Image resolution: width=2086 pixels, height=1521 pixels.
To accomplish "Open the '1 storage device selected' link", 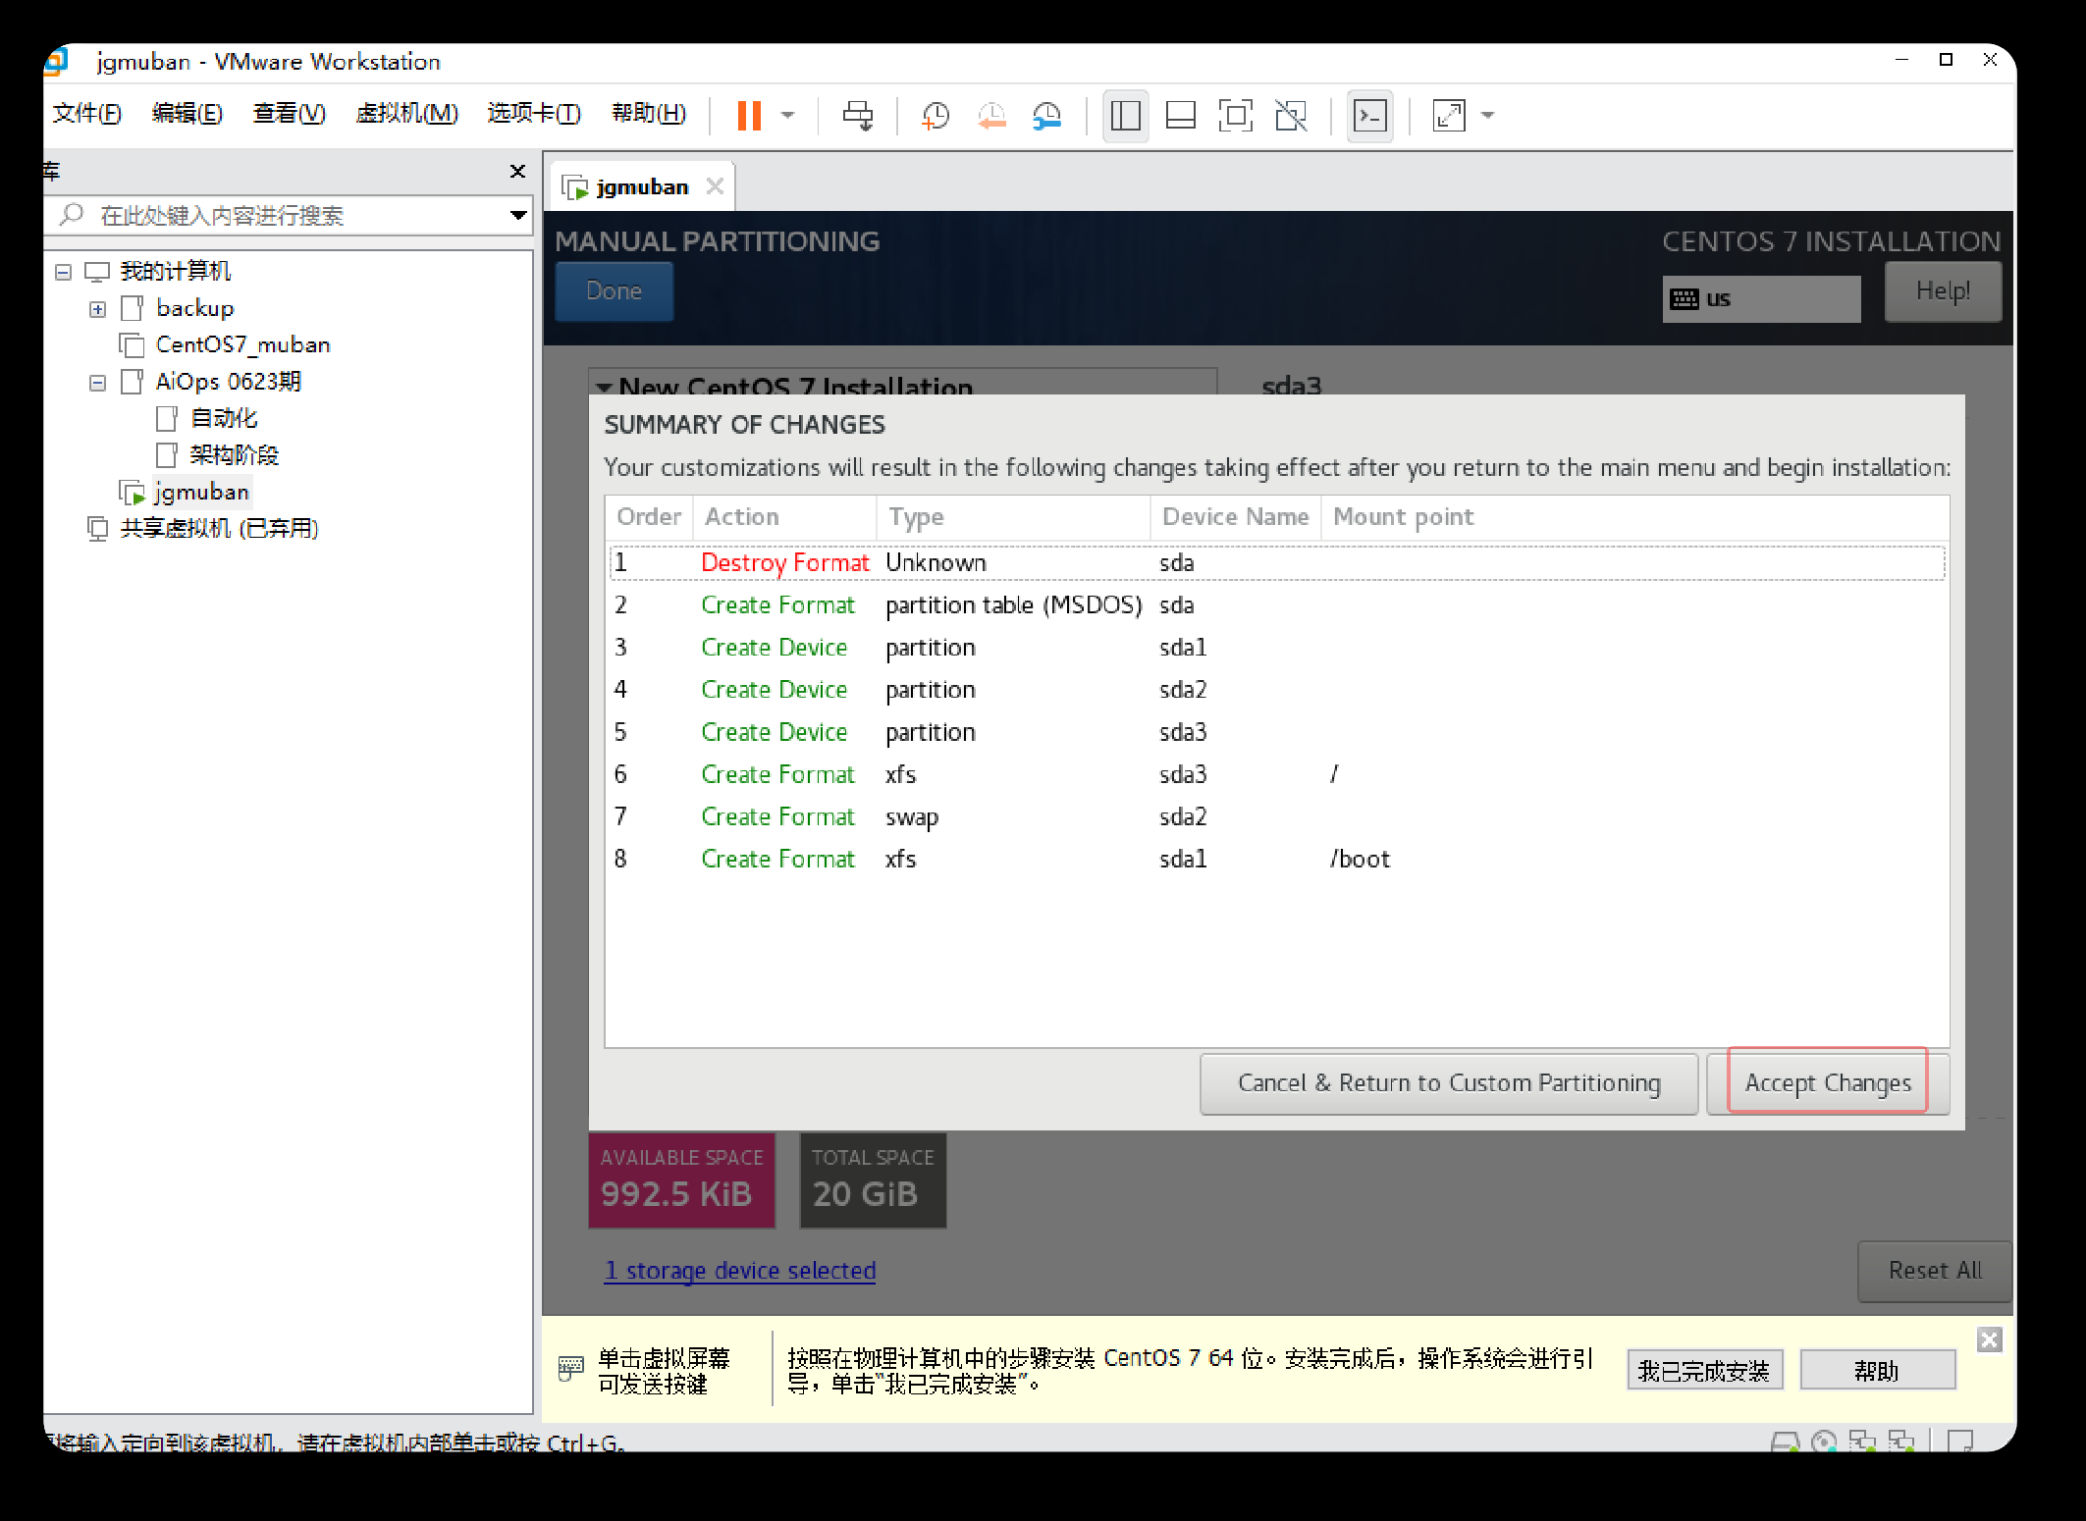I will [740, 1270].
